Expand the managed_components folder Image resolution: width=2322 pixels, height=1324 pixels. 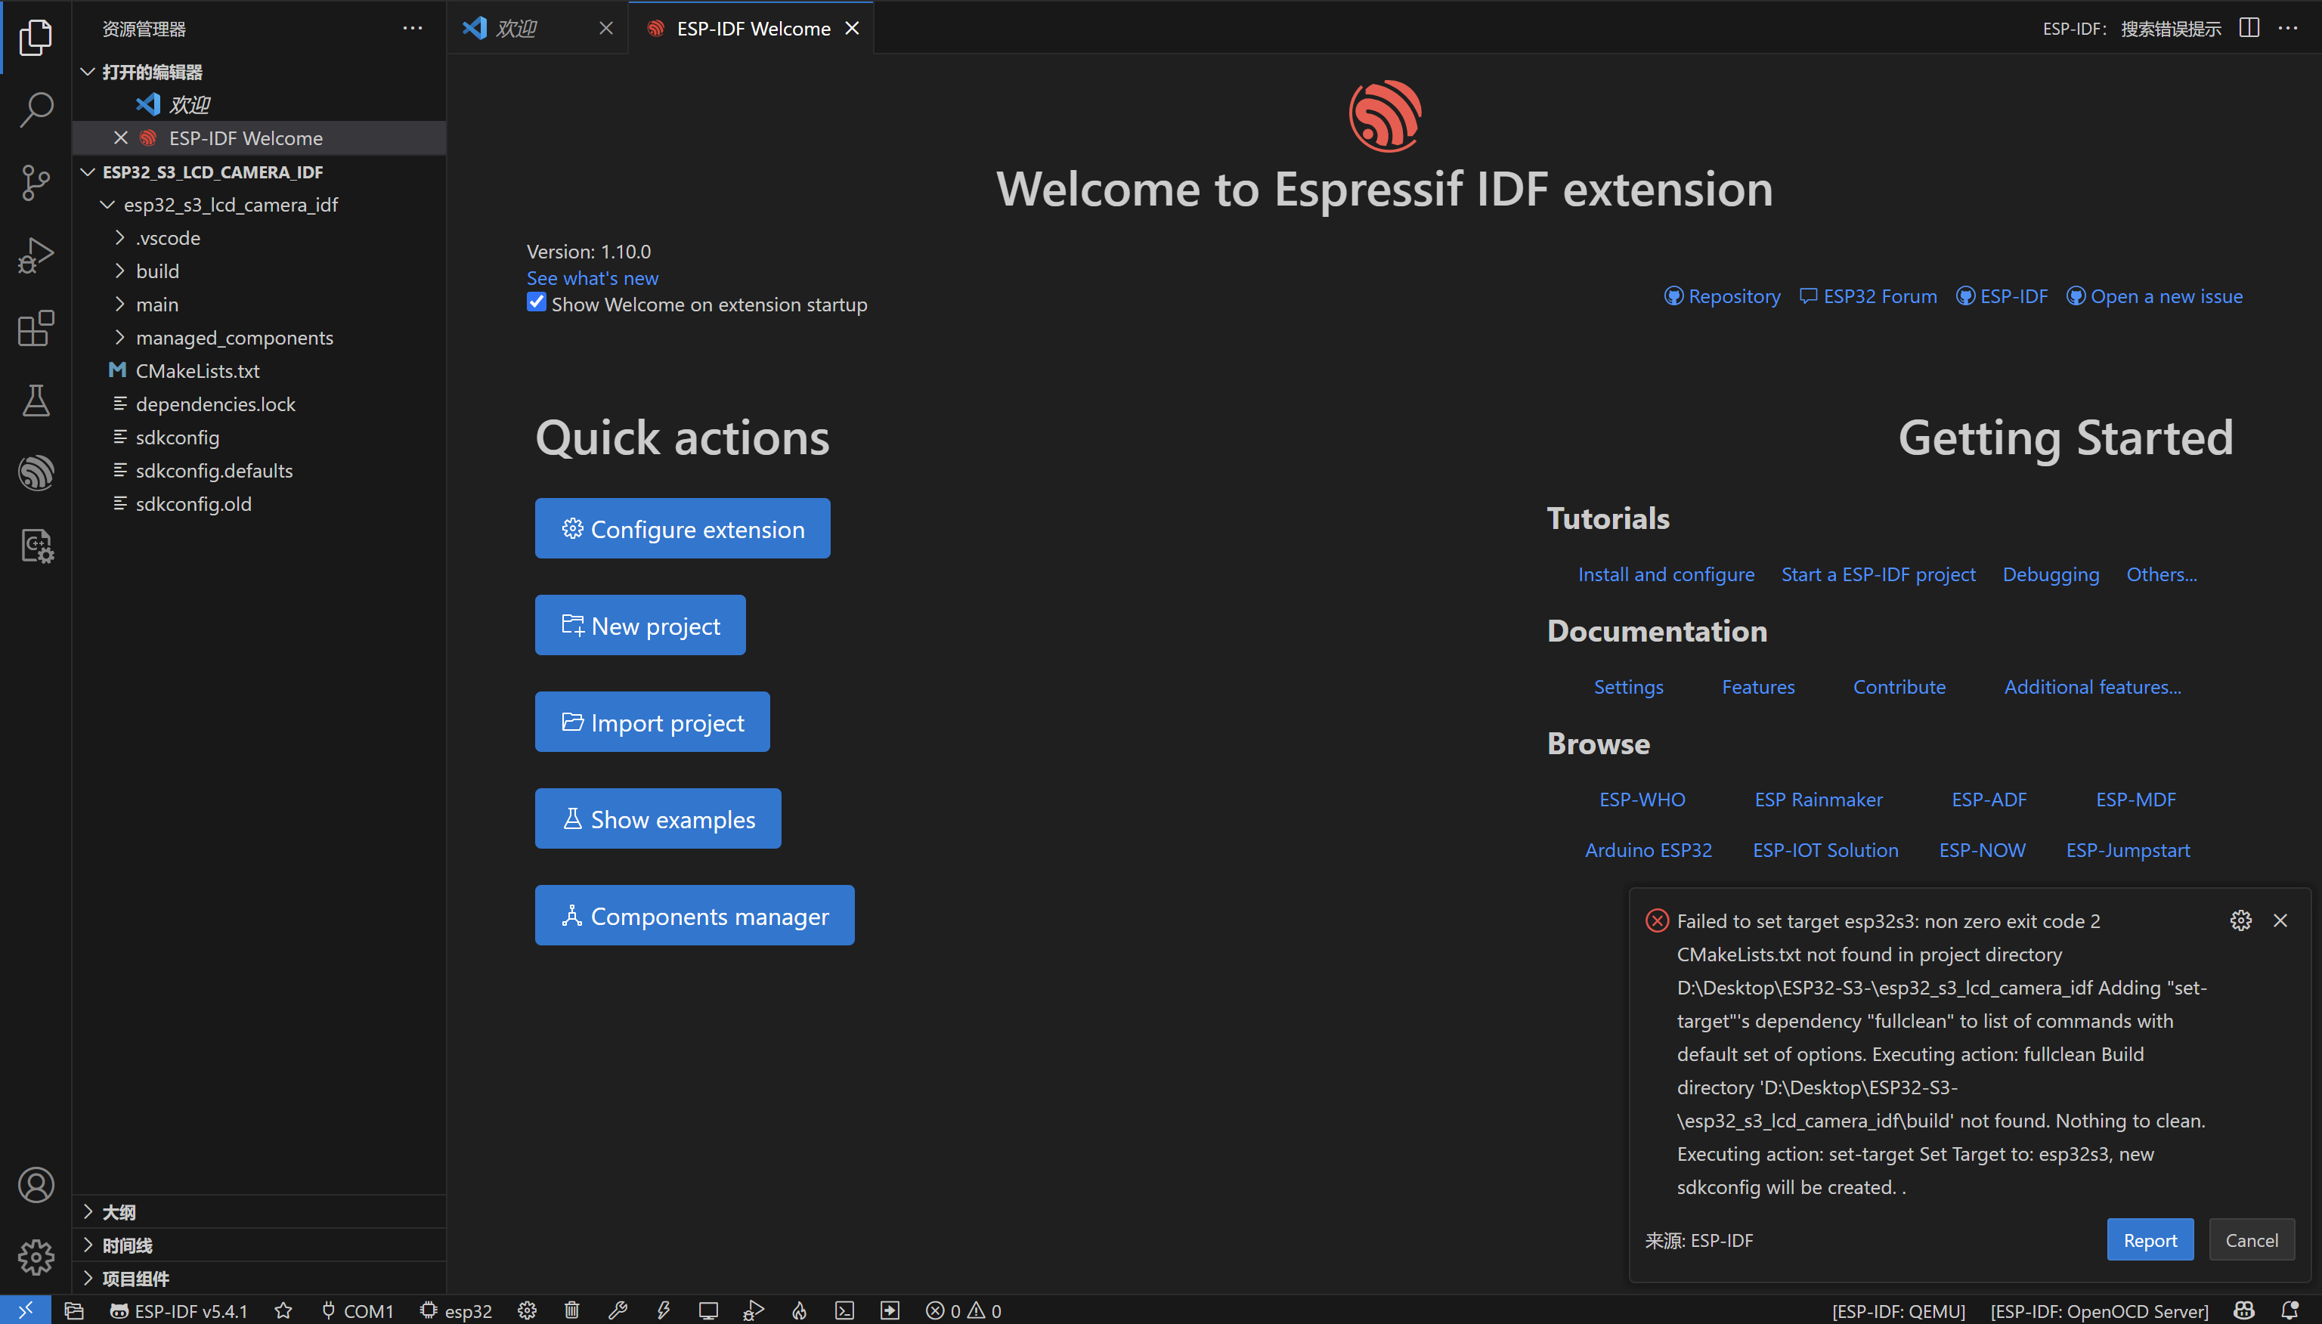259,337
